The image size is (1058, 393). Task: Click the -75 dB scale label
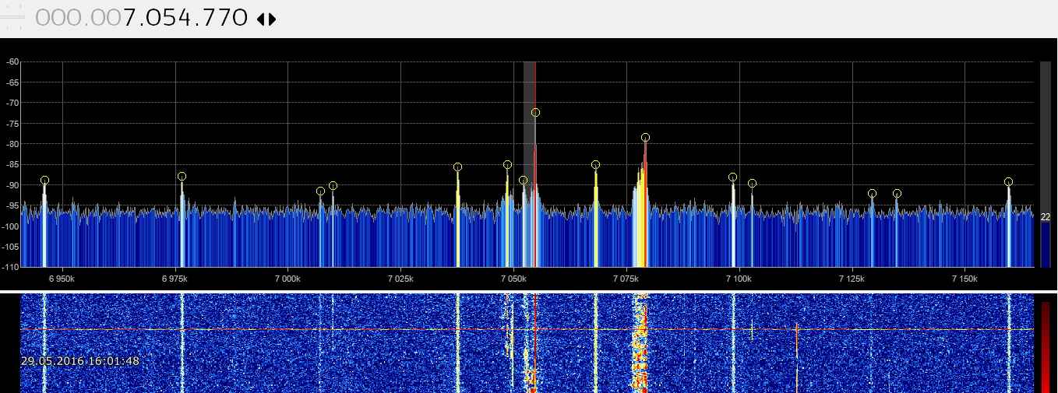pyautogui.click(x=12, y=124)
